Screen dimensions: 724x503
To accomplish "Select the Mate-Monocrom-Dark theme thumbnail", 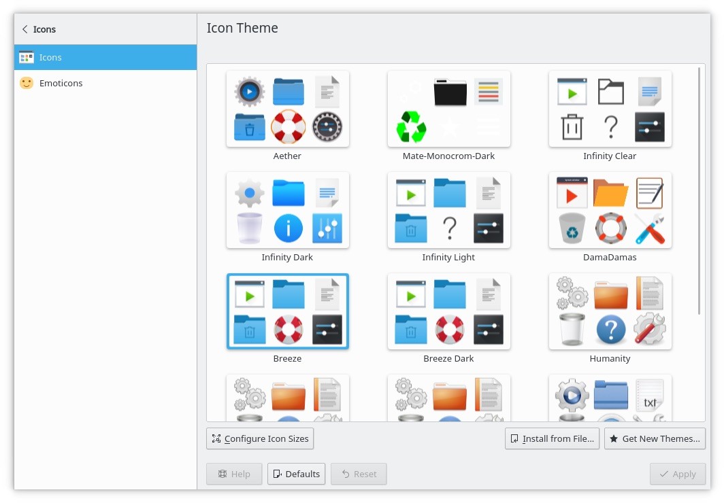I will (x=448, y=109).
